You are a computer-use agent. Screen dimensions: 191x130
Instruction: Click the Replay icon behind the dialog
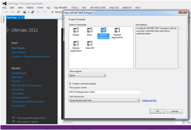64,122
